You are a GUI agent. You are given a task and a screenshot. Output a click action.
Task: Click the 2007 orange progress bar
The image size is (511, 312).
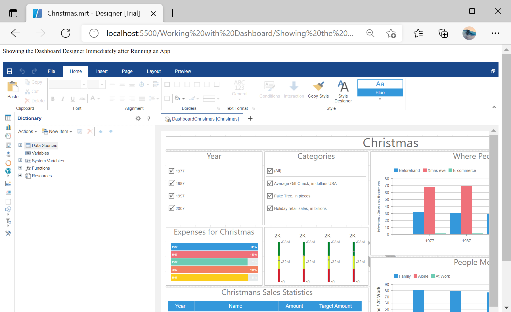coord(214,270)
